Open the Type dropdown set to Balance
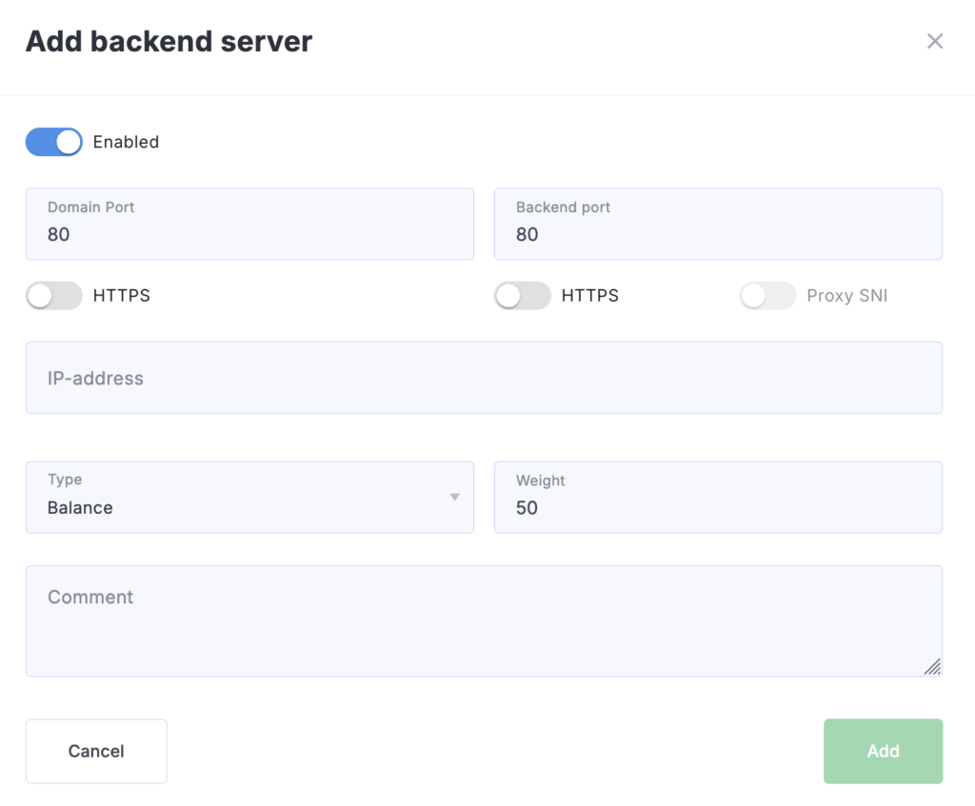975x806 pixels. (249, 498)
